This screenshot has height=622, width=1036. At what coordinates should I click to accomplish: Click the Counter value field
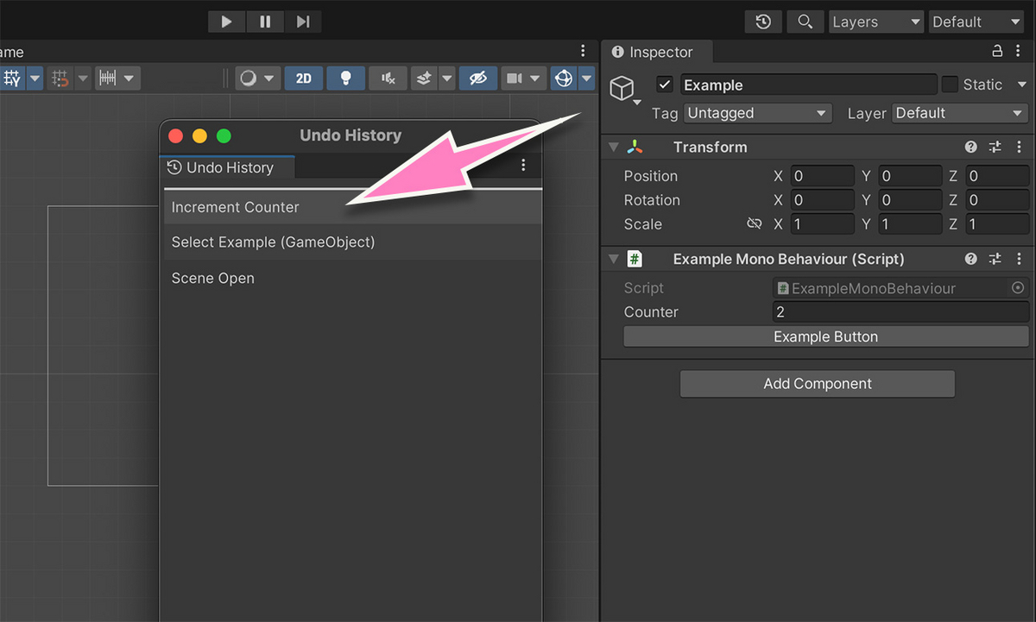(x=900, y=312)
